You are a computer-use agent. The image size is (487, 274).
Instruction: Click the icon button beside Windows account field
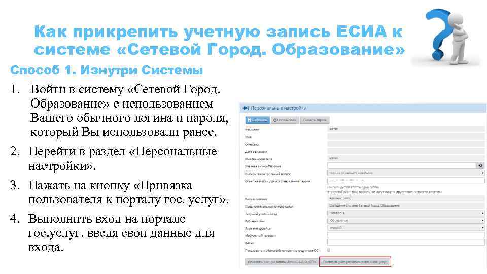(x=480, y=165)
